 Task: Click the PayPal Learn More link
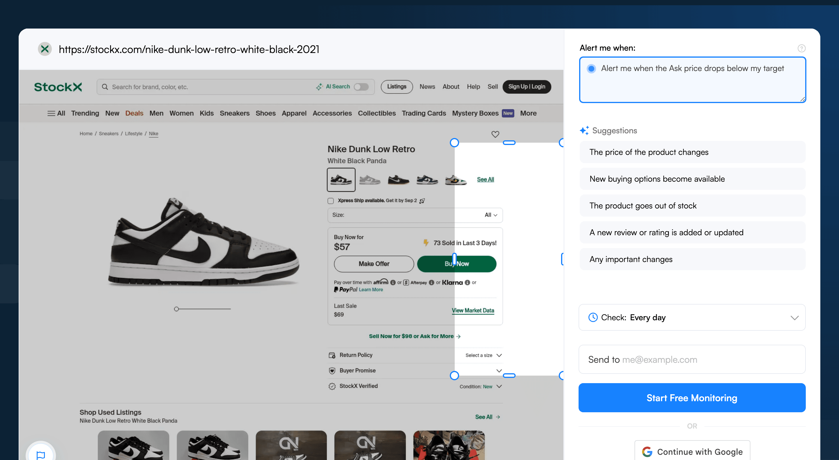tap(371, 290)
